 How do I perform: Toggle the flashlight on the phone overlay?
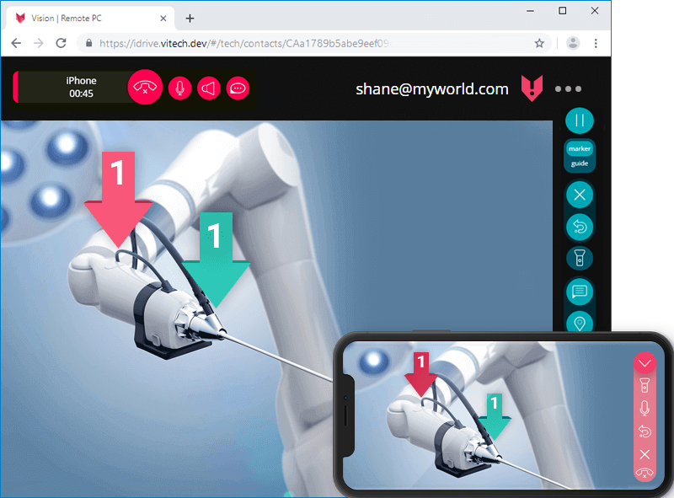pos(645,386)
